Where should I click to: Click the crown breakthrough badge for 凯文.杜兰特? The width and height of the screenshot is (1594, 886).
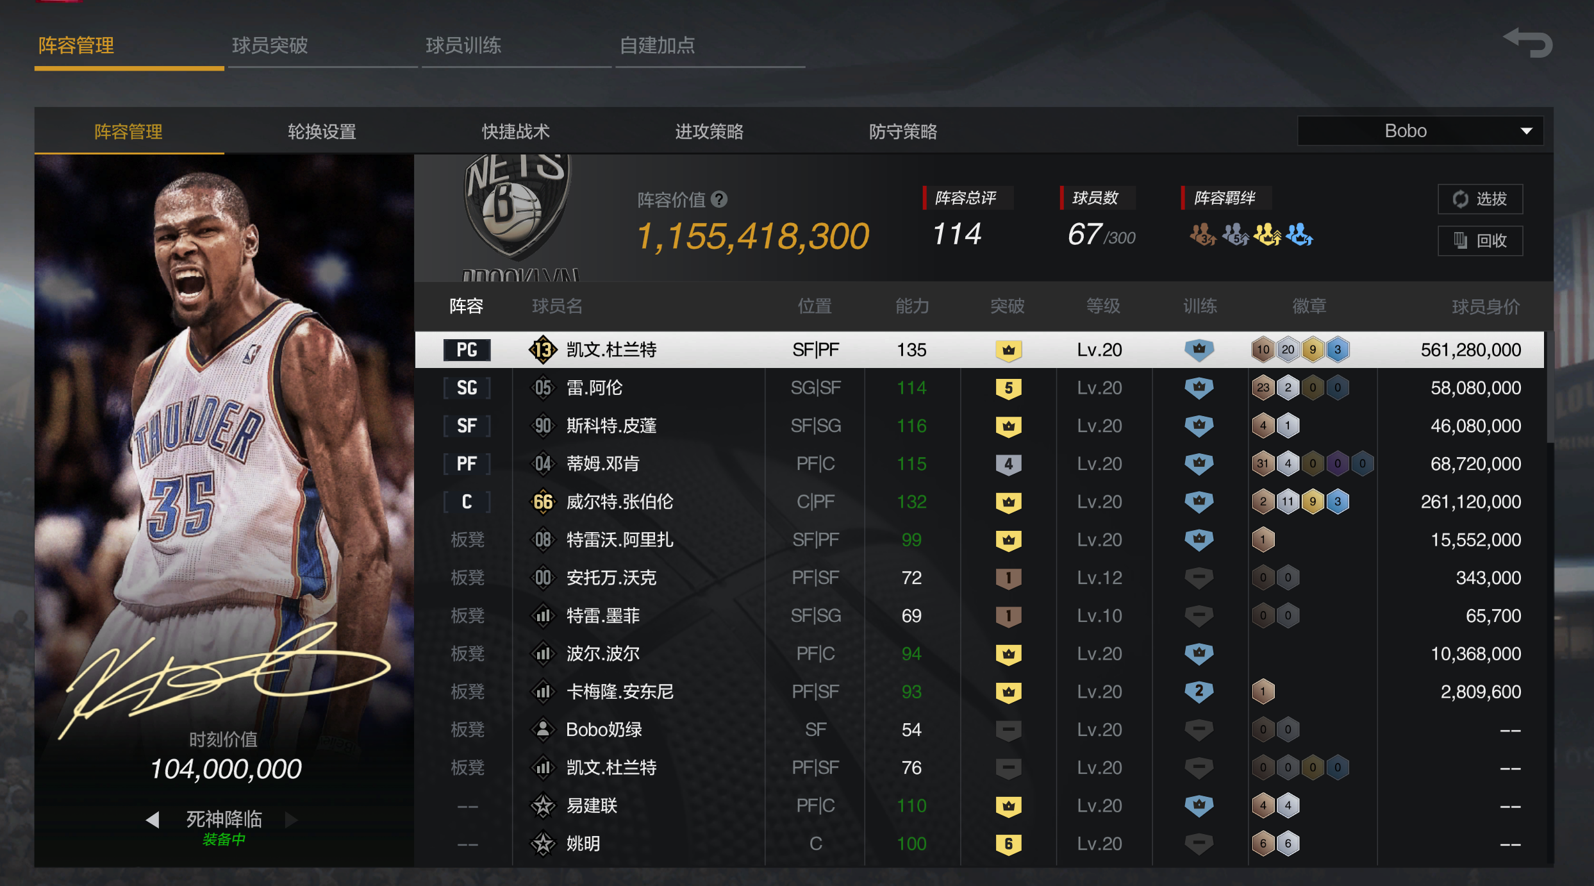tap(1008, 350)
